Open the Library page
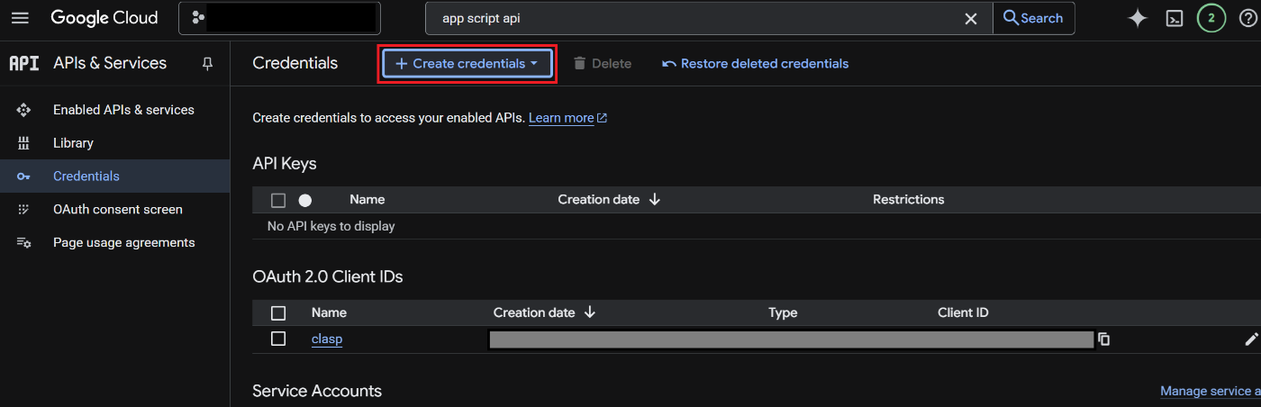The height and width of the screenshot is (407, 1261). pos(73,143)
